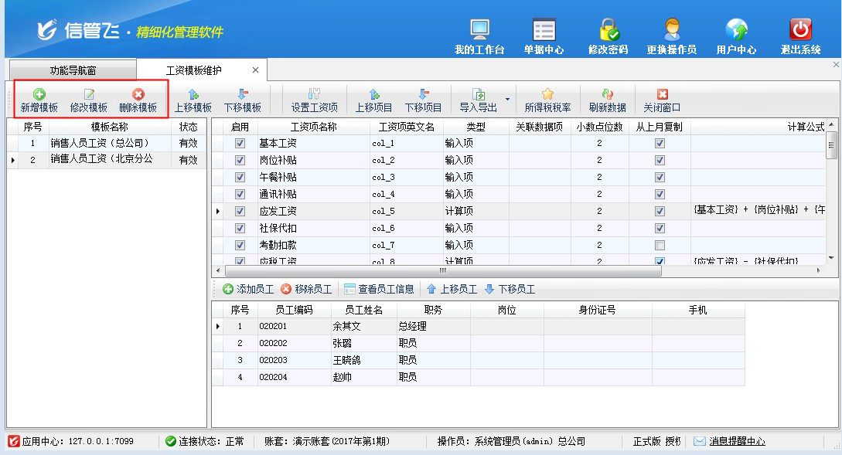Close the 工资模板维护 tab
This screenshot has height=455, width=842.
(255, 70)
